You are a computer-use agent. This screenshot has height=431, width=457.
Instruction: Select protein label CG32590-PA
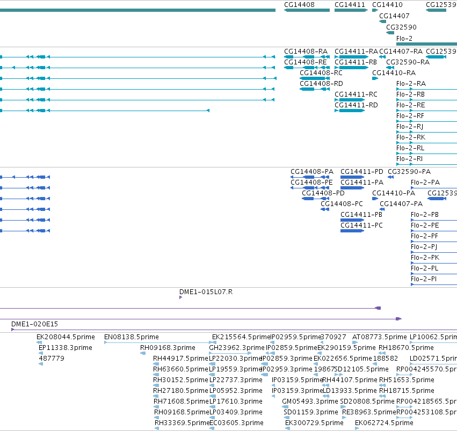tap(409, 172)
